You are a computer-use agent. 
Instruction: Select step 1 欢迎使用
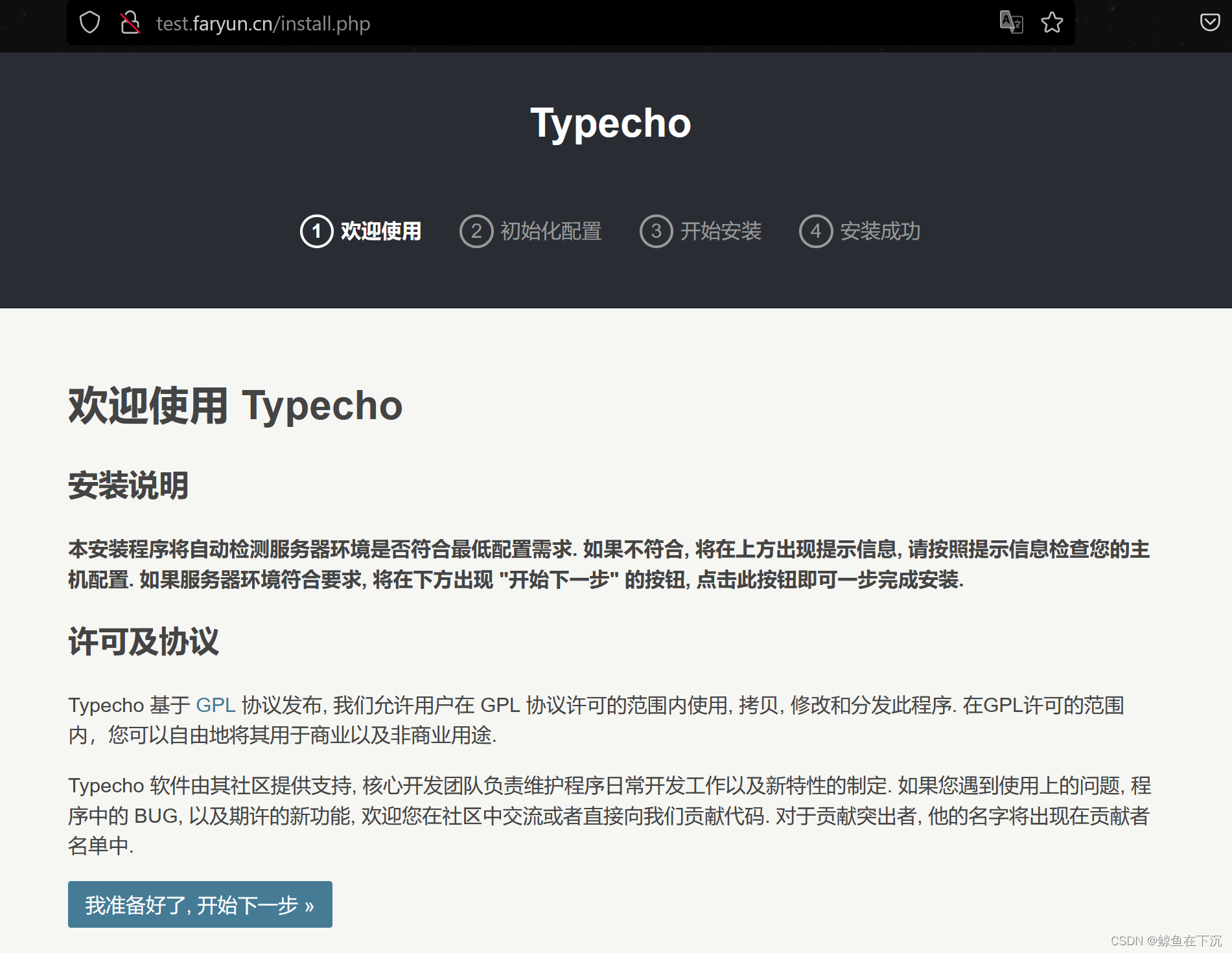[361, 231]
